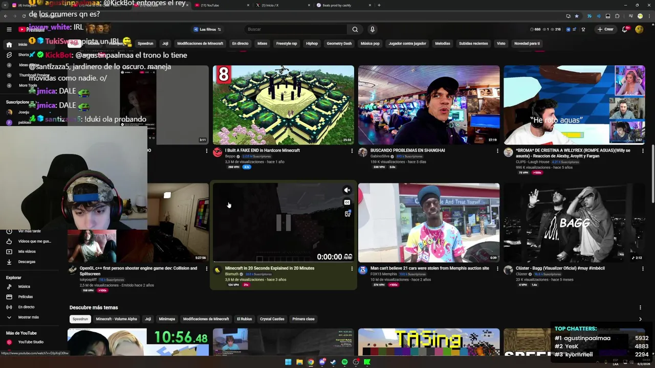Select the Crystal Castles topic chip
This screenshot has width=655, height=368.
pos(272,319)
